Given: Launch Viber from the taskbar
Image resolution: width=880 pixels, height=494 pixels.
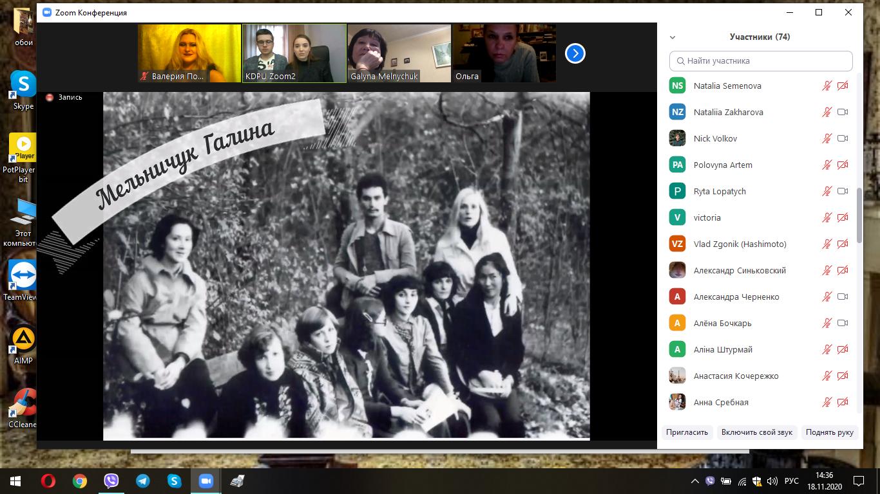Looking at the screenshot, I should pyautogui.click(x=111, y=481).
